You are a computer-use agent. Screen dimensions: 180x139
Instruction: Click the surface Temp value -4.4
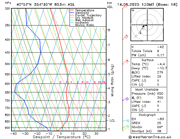161,64
